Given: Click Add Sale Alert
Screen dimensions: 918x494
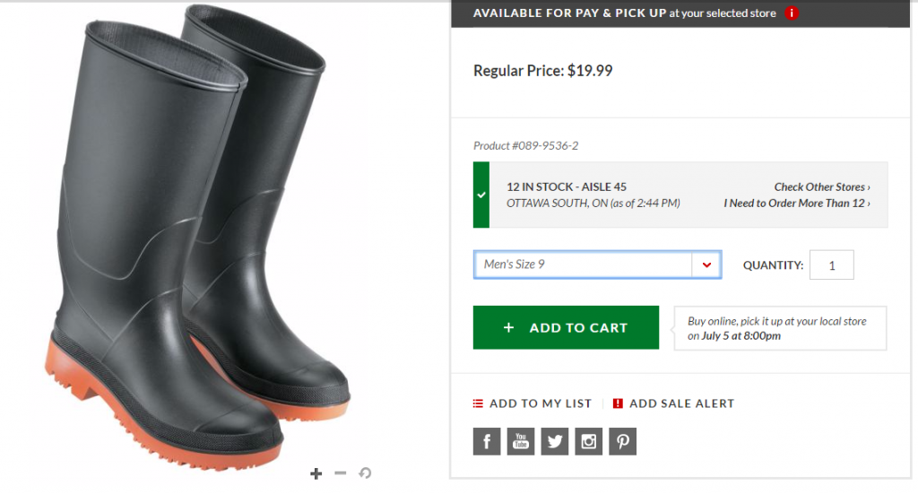Looking at the screenshot, I should (x=673, y=403).
